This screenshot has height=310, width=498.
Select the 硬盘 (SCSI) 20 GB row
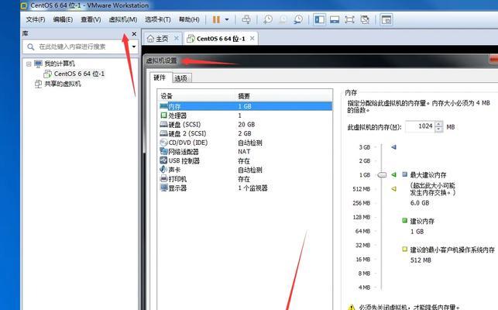tap(246, 125)
